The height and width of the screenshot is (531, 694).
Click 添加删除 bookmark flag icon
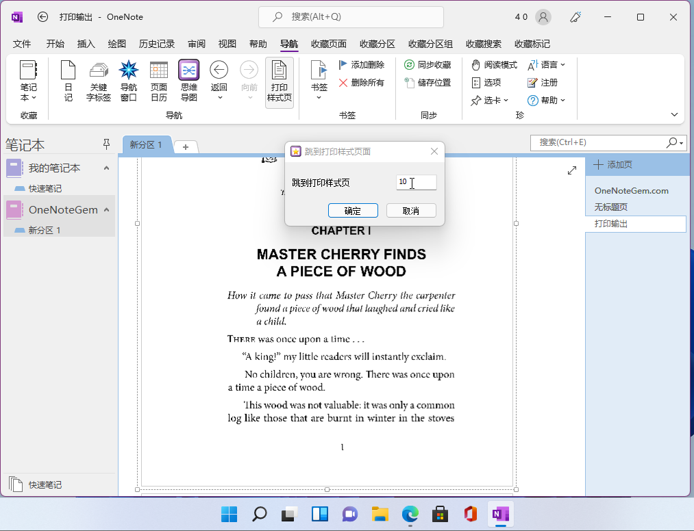pos(343,65)
